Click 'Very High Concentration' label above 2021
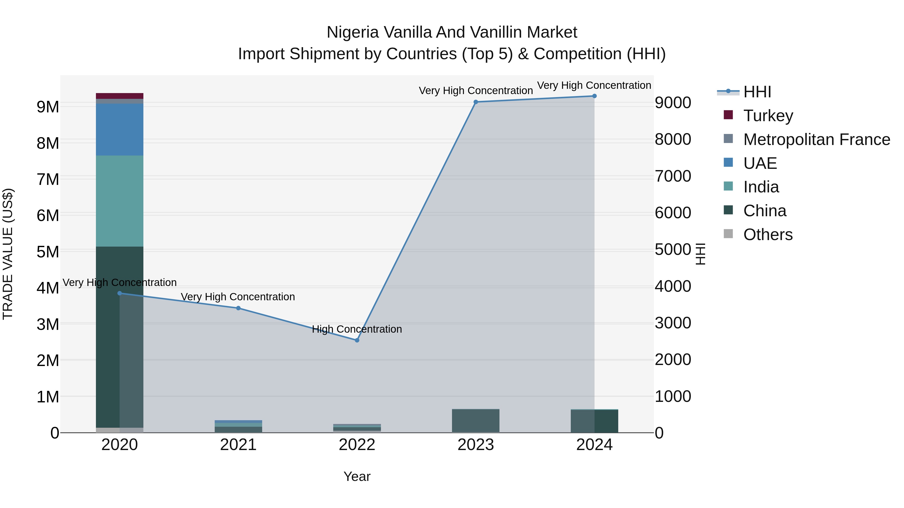Screen dimensions: 904x508 pos(238,297)
